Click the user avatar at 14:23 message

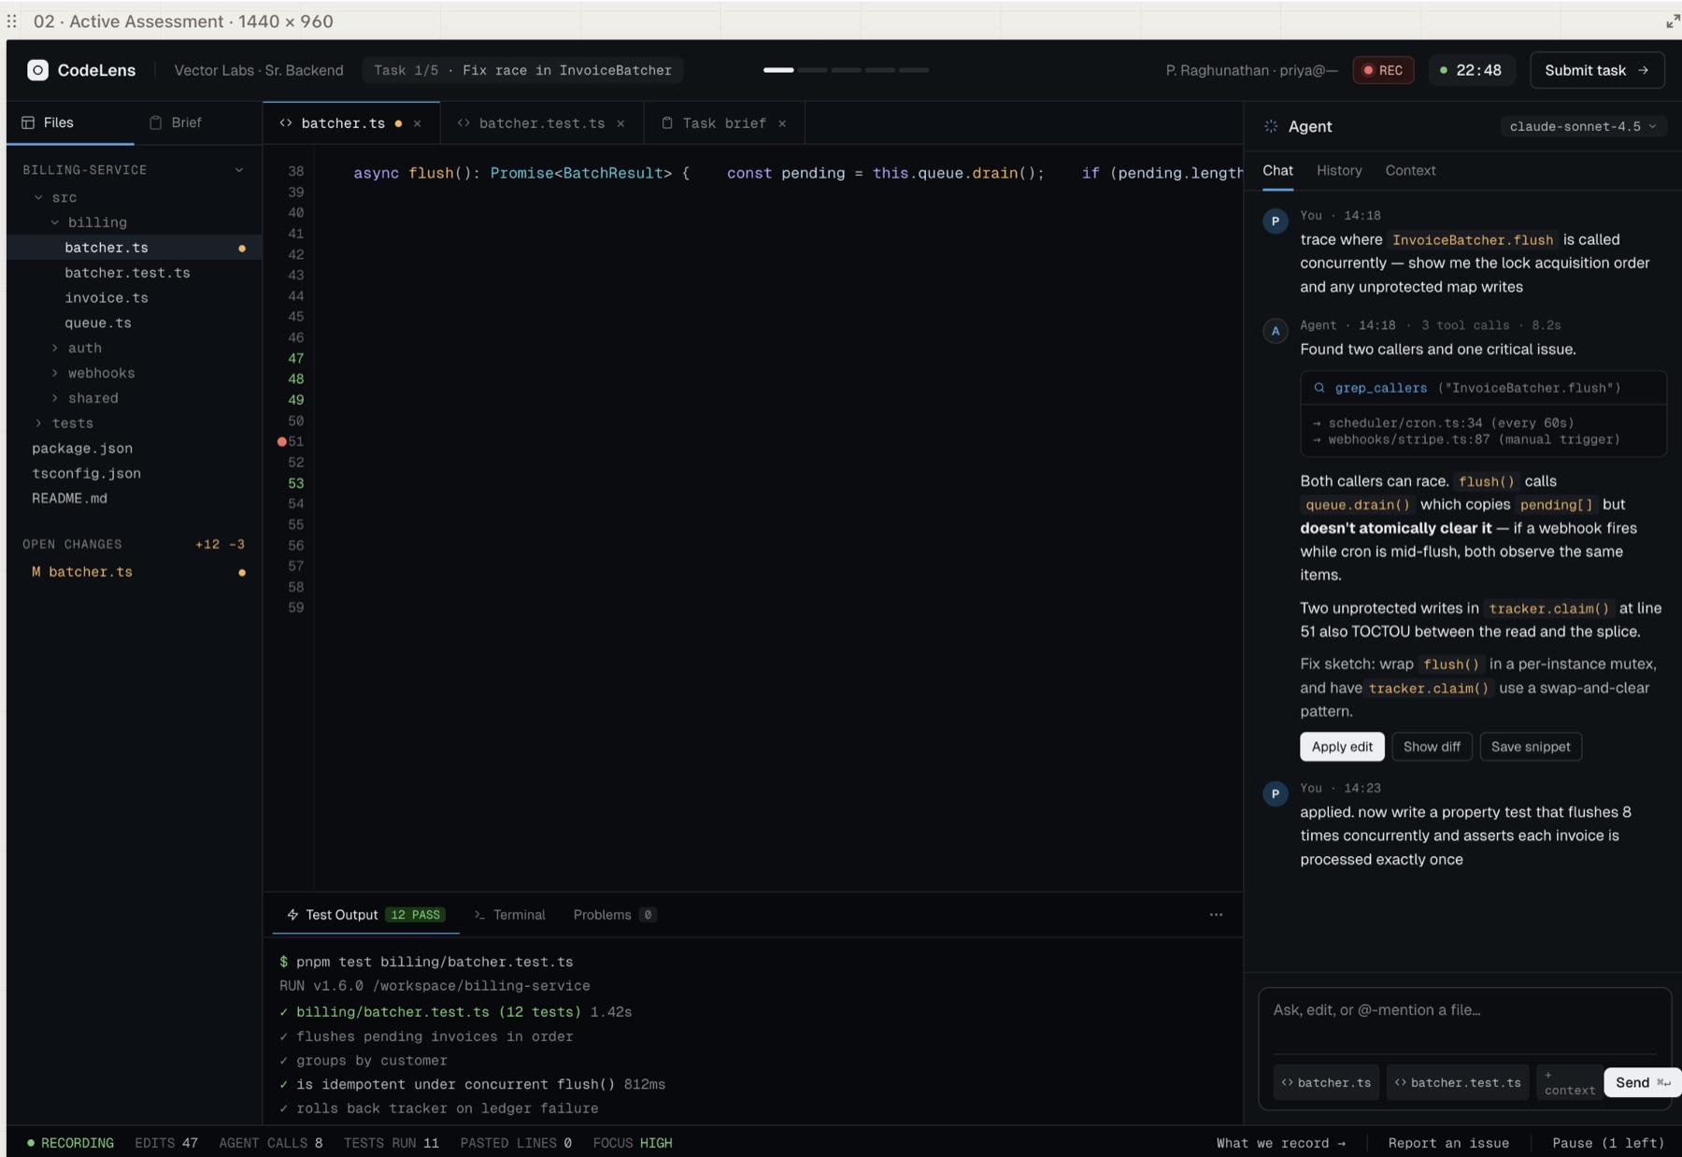[1276, 793]
